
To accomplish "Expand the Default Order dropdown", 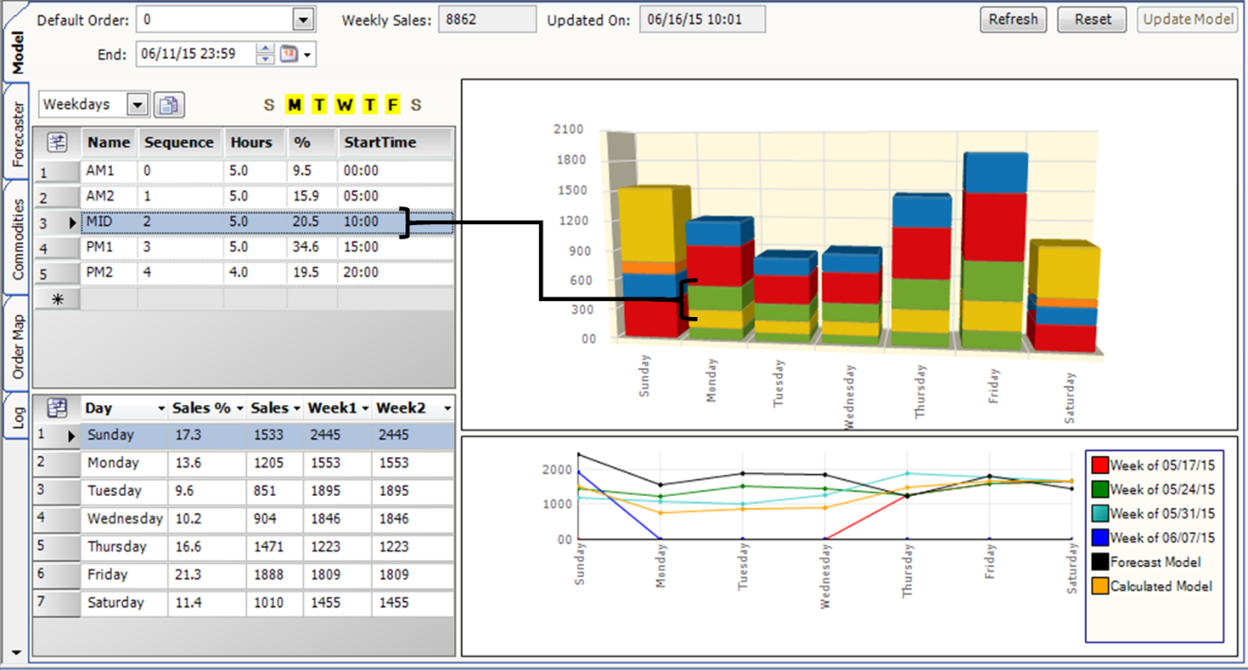I will 303,20.
